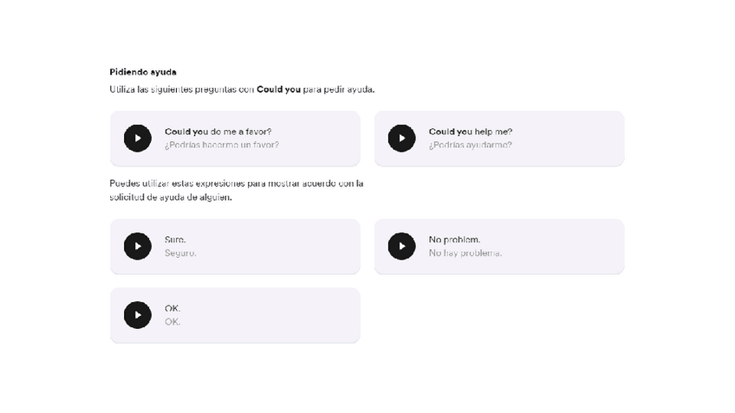The height and width of the screenshot is (413, 735).
Task: Click the English phrase "Could you do me a favor?"
Action: [x=218, y=132]
